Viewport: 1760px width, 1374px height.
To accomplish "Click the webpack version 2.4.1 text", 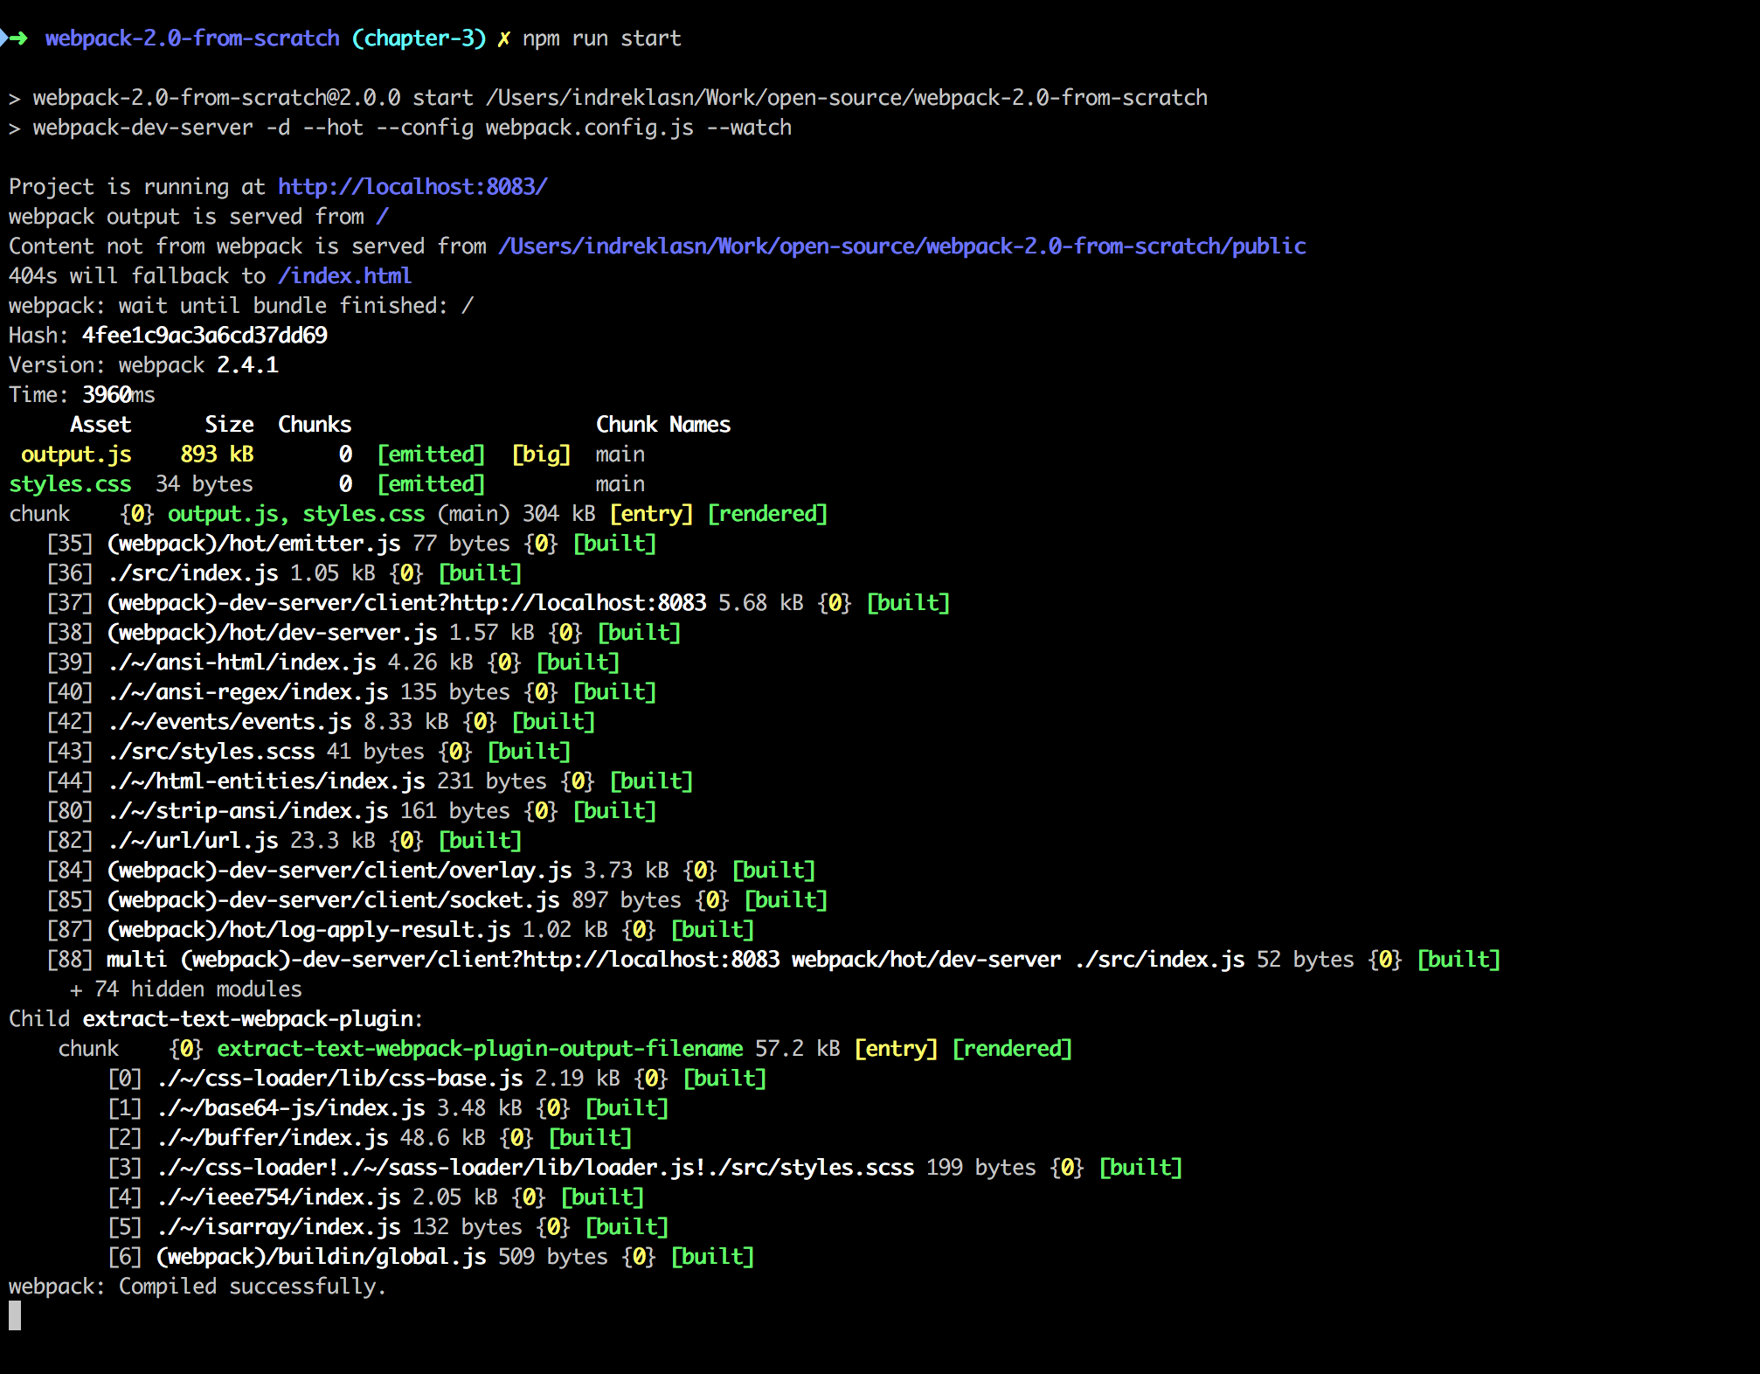I will pos(247,365).
